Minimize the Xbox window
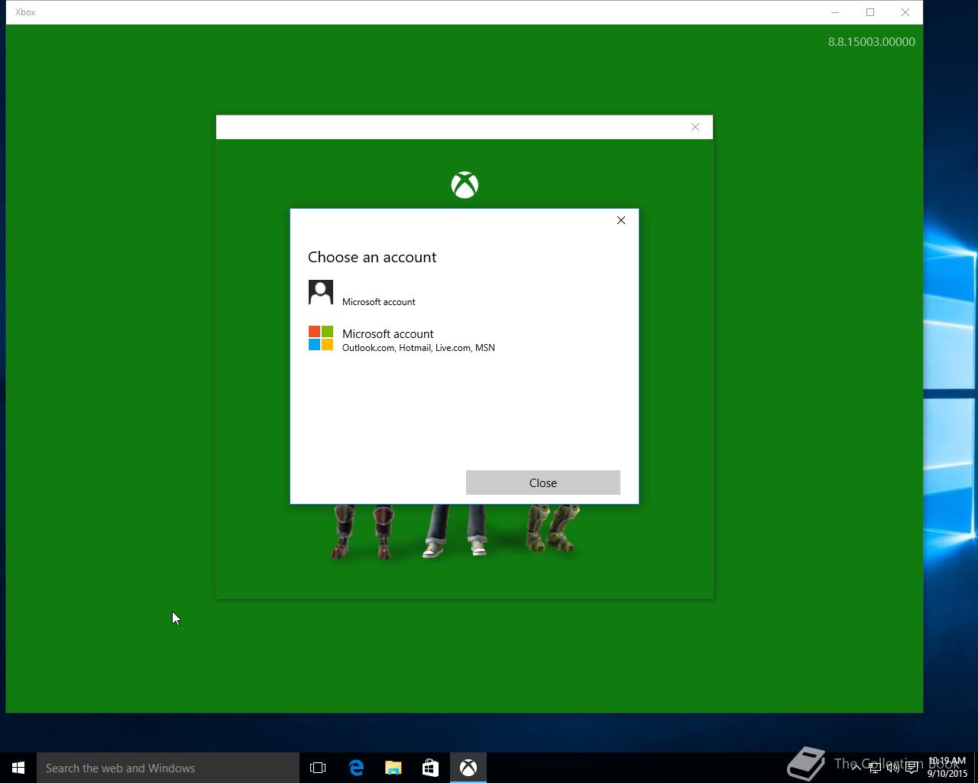Image resolution: width=978 pixels, height=783 pixels. pyautogui.click(x=835, y=12)
